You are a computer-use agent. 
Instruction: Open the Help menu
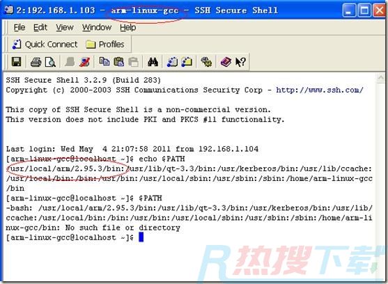(x=128, y=27)
